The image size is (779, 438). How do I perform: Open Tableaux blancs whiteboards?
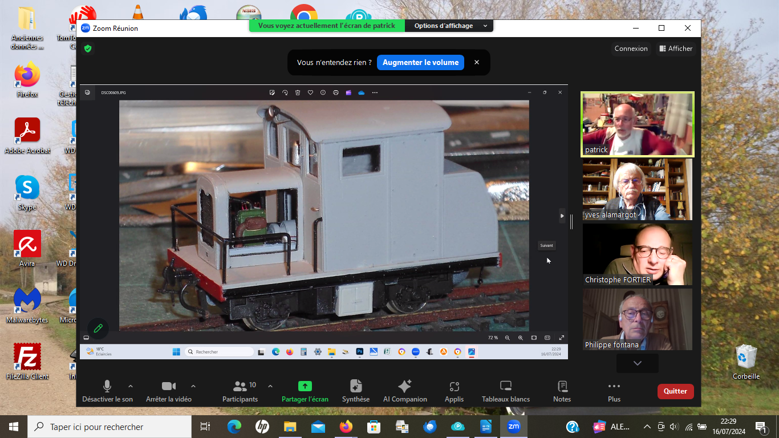click(506, 391)
